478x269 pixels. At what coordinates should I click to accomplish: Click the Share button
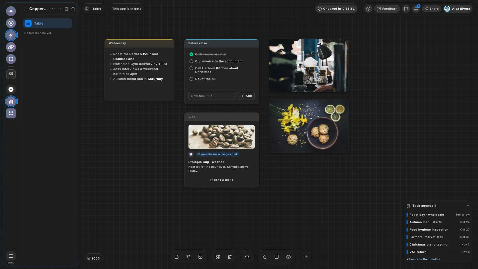click(x=432, y=9)
